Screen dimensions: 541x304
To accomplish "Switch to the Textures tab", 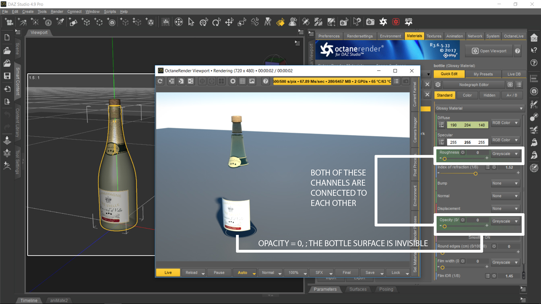I will point(434,36).
